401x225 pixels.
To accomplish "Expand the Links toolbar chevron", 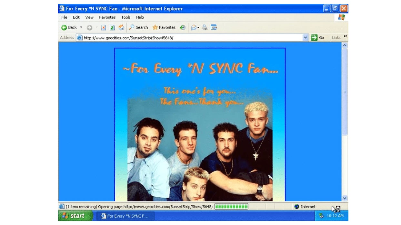I will [345, 36].
